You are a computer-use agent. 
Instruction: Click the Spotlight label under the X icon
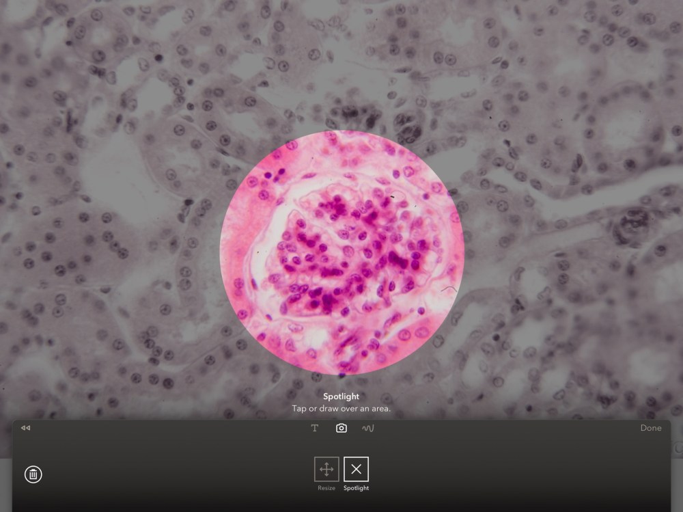(x=356, y=488)
